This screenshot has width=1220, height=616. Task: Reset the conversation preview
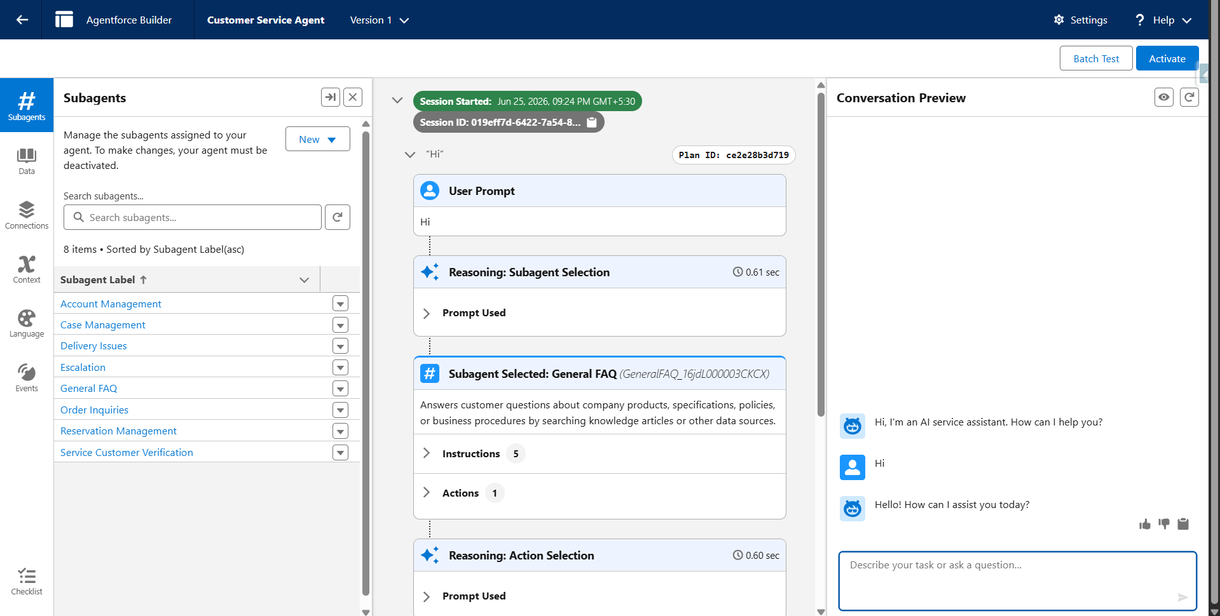(x=1189, y=97)
